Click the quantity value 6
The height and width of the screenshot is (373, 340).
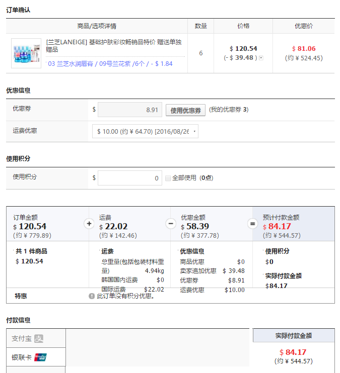tap(201, 53)
